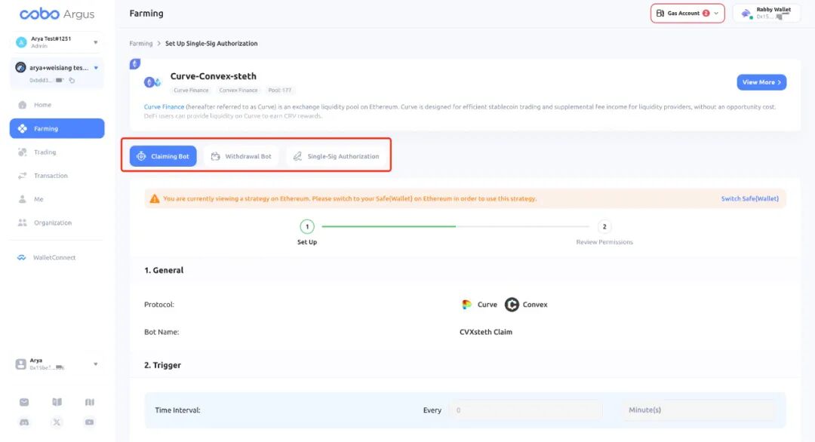Viewport: 815px width, 442px height.
Task: Click the YouTube icon in the footer
Action: (89, 422)
